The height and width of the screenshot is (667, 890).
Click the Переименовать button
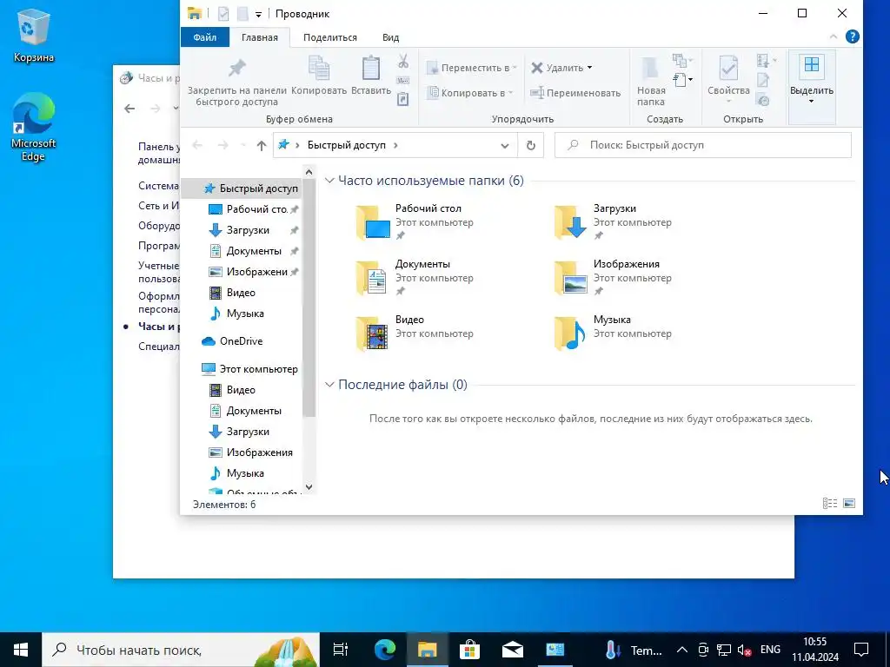point(575,92)
